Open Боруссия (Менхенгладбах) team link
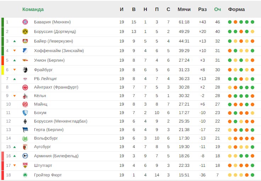This screenshot has width=261, height=181. point(61,121)
